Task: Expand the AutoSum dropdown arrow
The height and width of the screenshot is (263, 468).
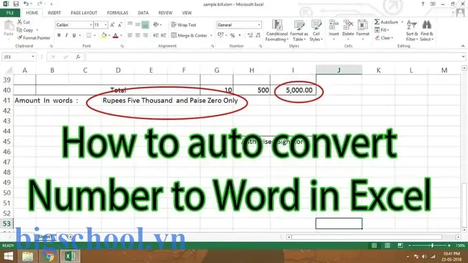Action: (402, 22)
